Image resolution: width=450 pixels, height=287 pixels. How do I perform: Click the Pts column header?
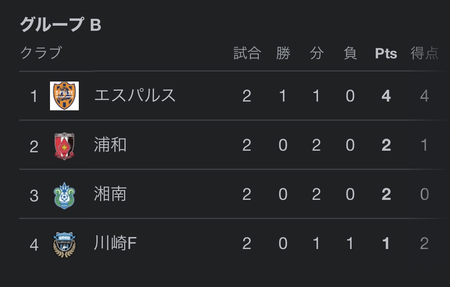[x=386, y=54]
